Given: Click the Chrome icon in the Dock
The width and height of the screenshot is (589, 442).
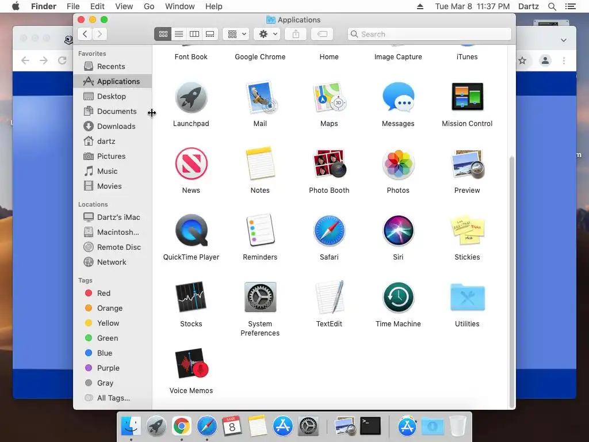Looking at the screenshot, I should (x=181, y=426).
